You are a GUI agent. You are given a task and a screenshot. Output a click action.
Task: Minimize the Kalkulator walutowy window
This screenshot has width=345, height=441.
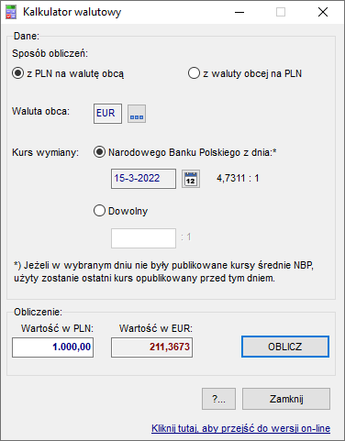pyautogui.click(x=239, y=12)
